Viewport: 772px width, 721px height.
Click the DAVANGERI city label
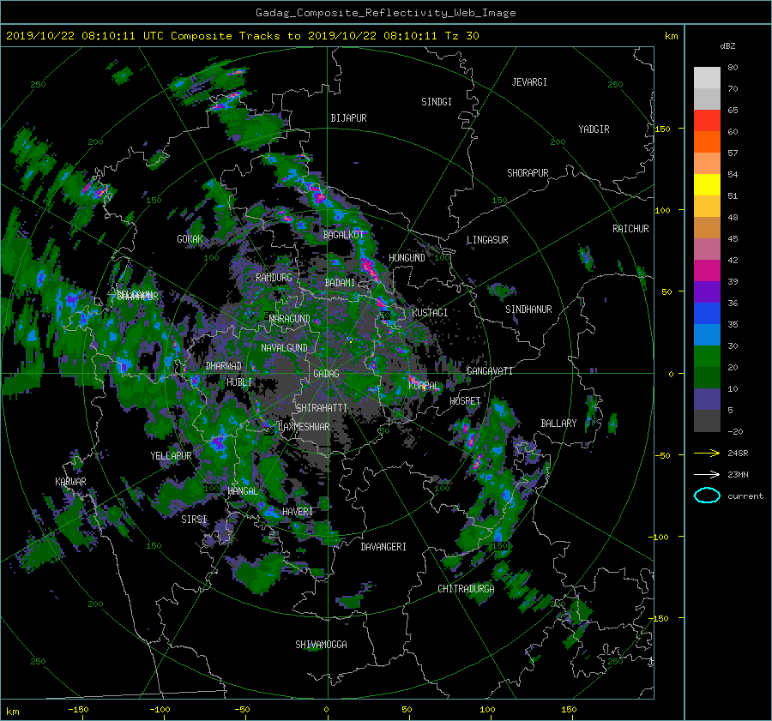[383, 547]
